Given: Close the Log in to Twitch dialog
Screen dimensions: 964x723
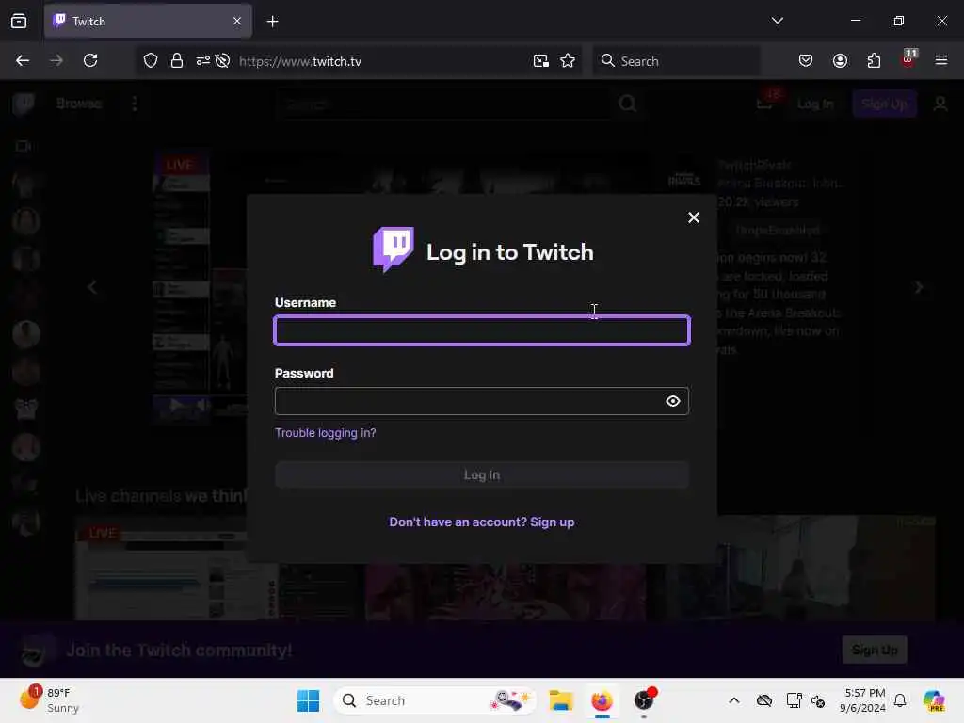Looking at the screenshot, I should [x=694, y=217].
